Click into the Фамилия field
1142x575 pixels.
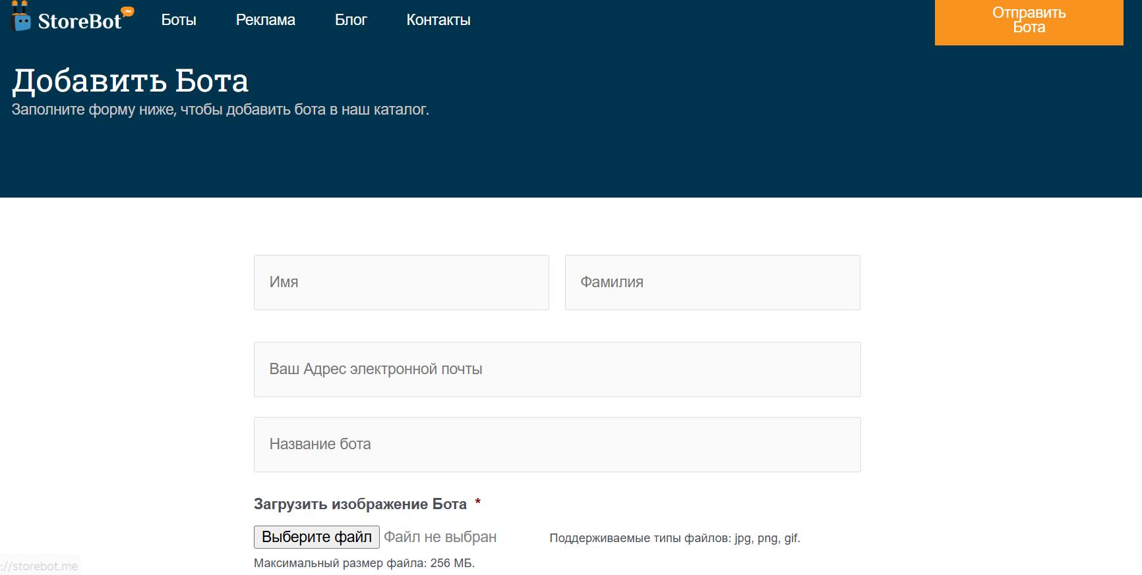pos(712,283)
